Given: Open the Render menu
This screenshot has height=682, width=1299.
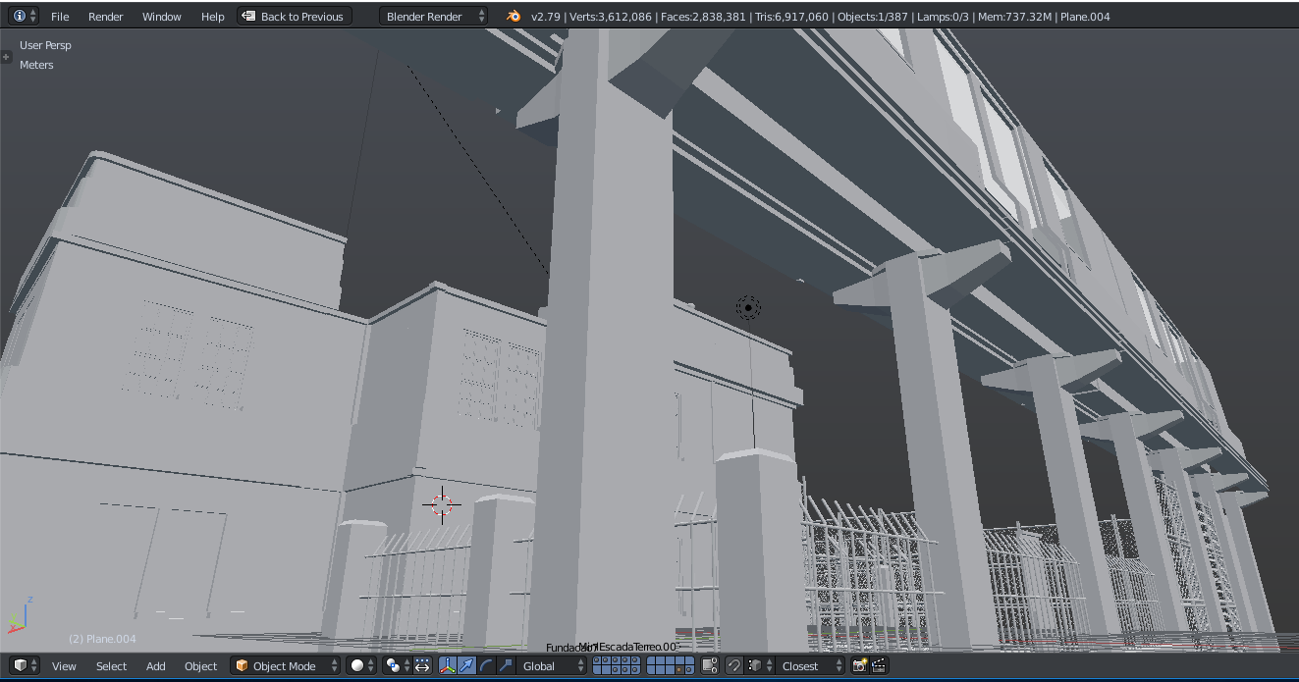Looking at the screenshot, I should point(106,17).
